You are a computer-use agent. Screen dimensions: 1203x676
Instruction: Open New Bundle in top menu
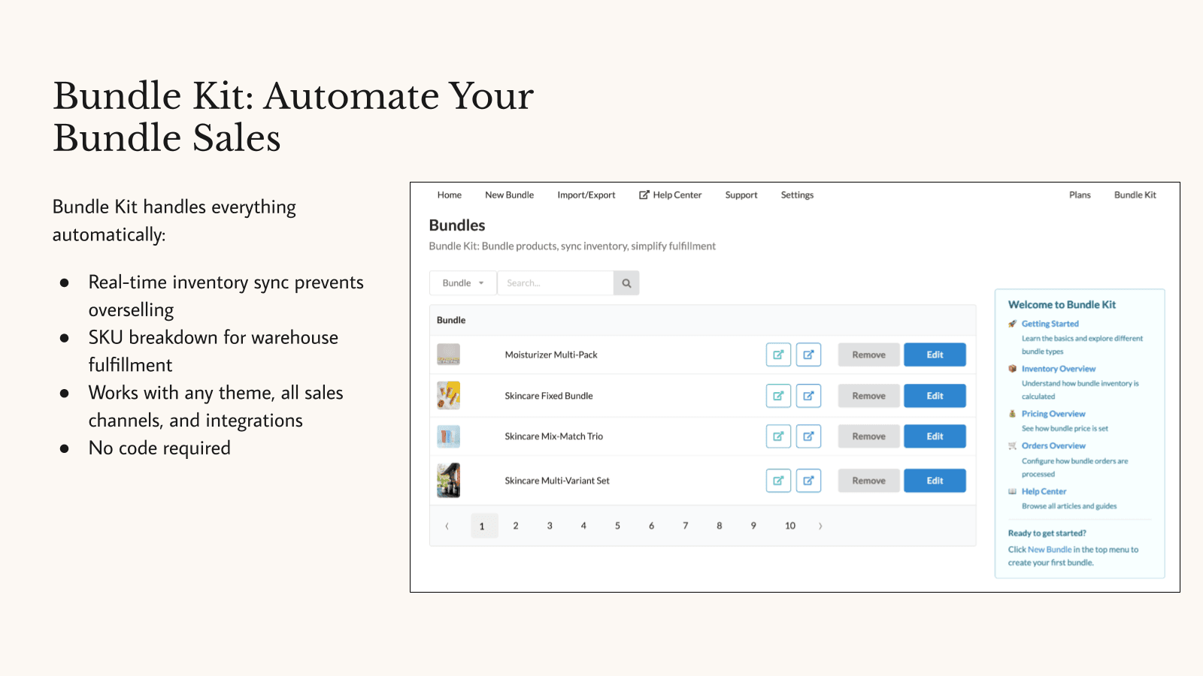pos(510,195)
